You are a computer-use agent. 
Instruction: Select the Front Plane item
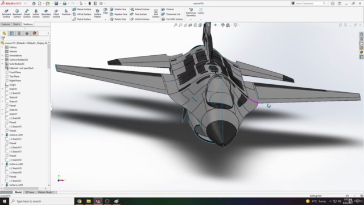(13, 72)
